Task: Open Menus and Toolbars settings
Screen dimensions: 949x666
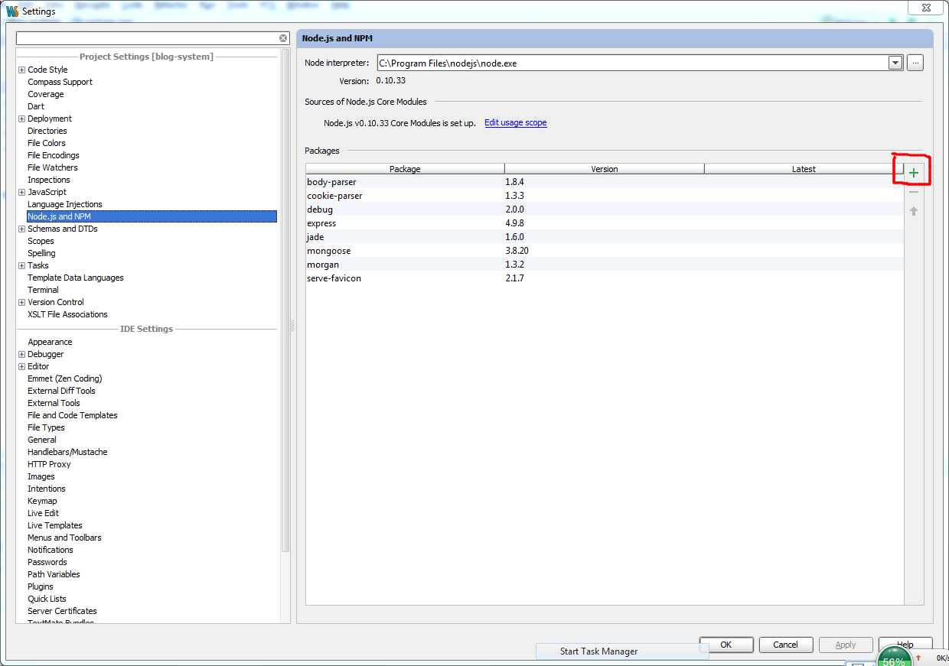Action: (64, 538)
